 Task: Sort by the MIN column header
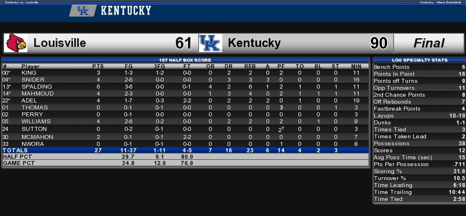click(x=355, y=66)
